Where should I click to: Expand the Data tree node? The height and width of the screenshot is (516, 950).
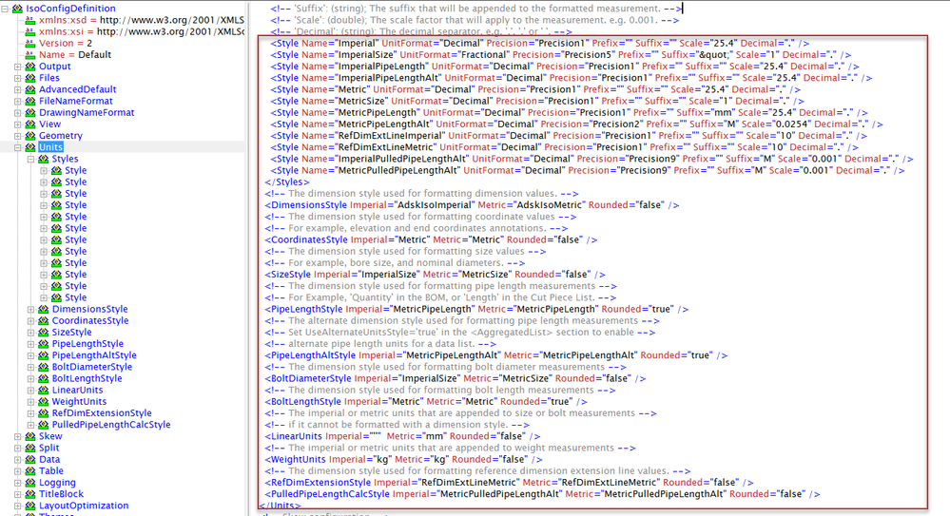[x=17, y=459]
